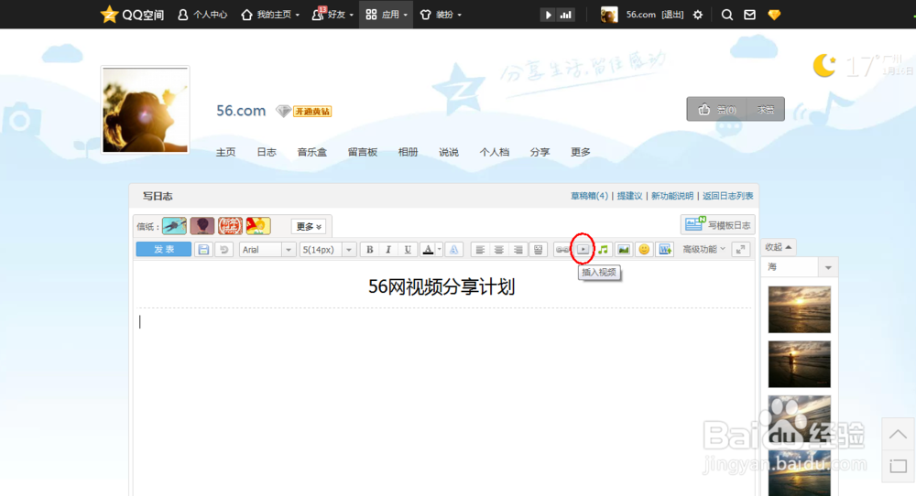Open the 相册 tab
Viewport: 916px width, 496px height.
tap(408, 152)
